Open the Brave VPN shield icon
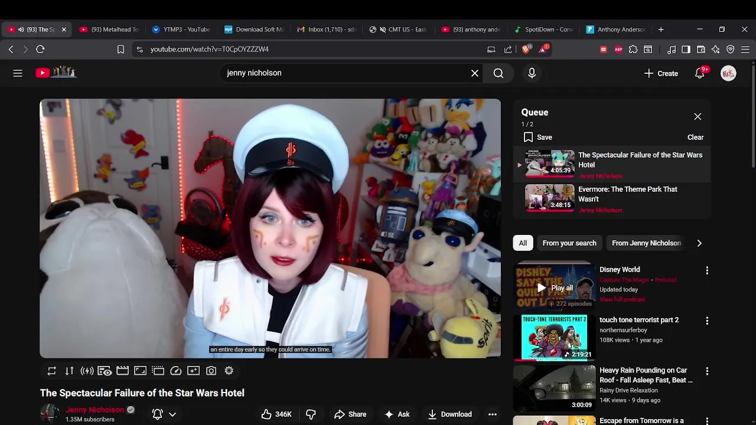 731,50
